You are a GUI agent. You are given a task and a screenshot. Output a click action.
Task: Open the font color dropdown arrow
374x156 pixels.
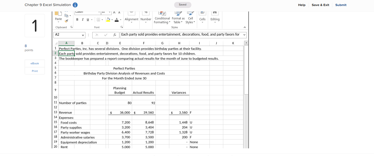120,20
